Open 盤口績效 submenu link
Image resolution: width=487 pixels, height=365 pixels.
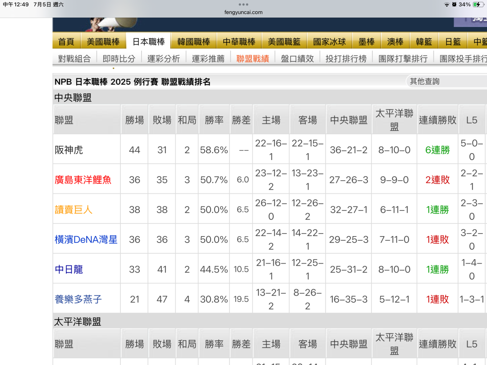point(298,59)
